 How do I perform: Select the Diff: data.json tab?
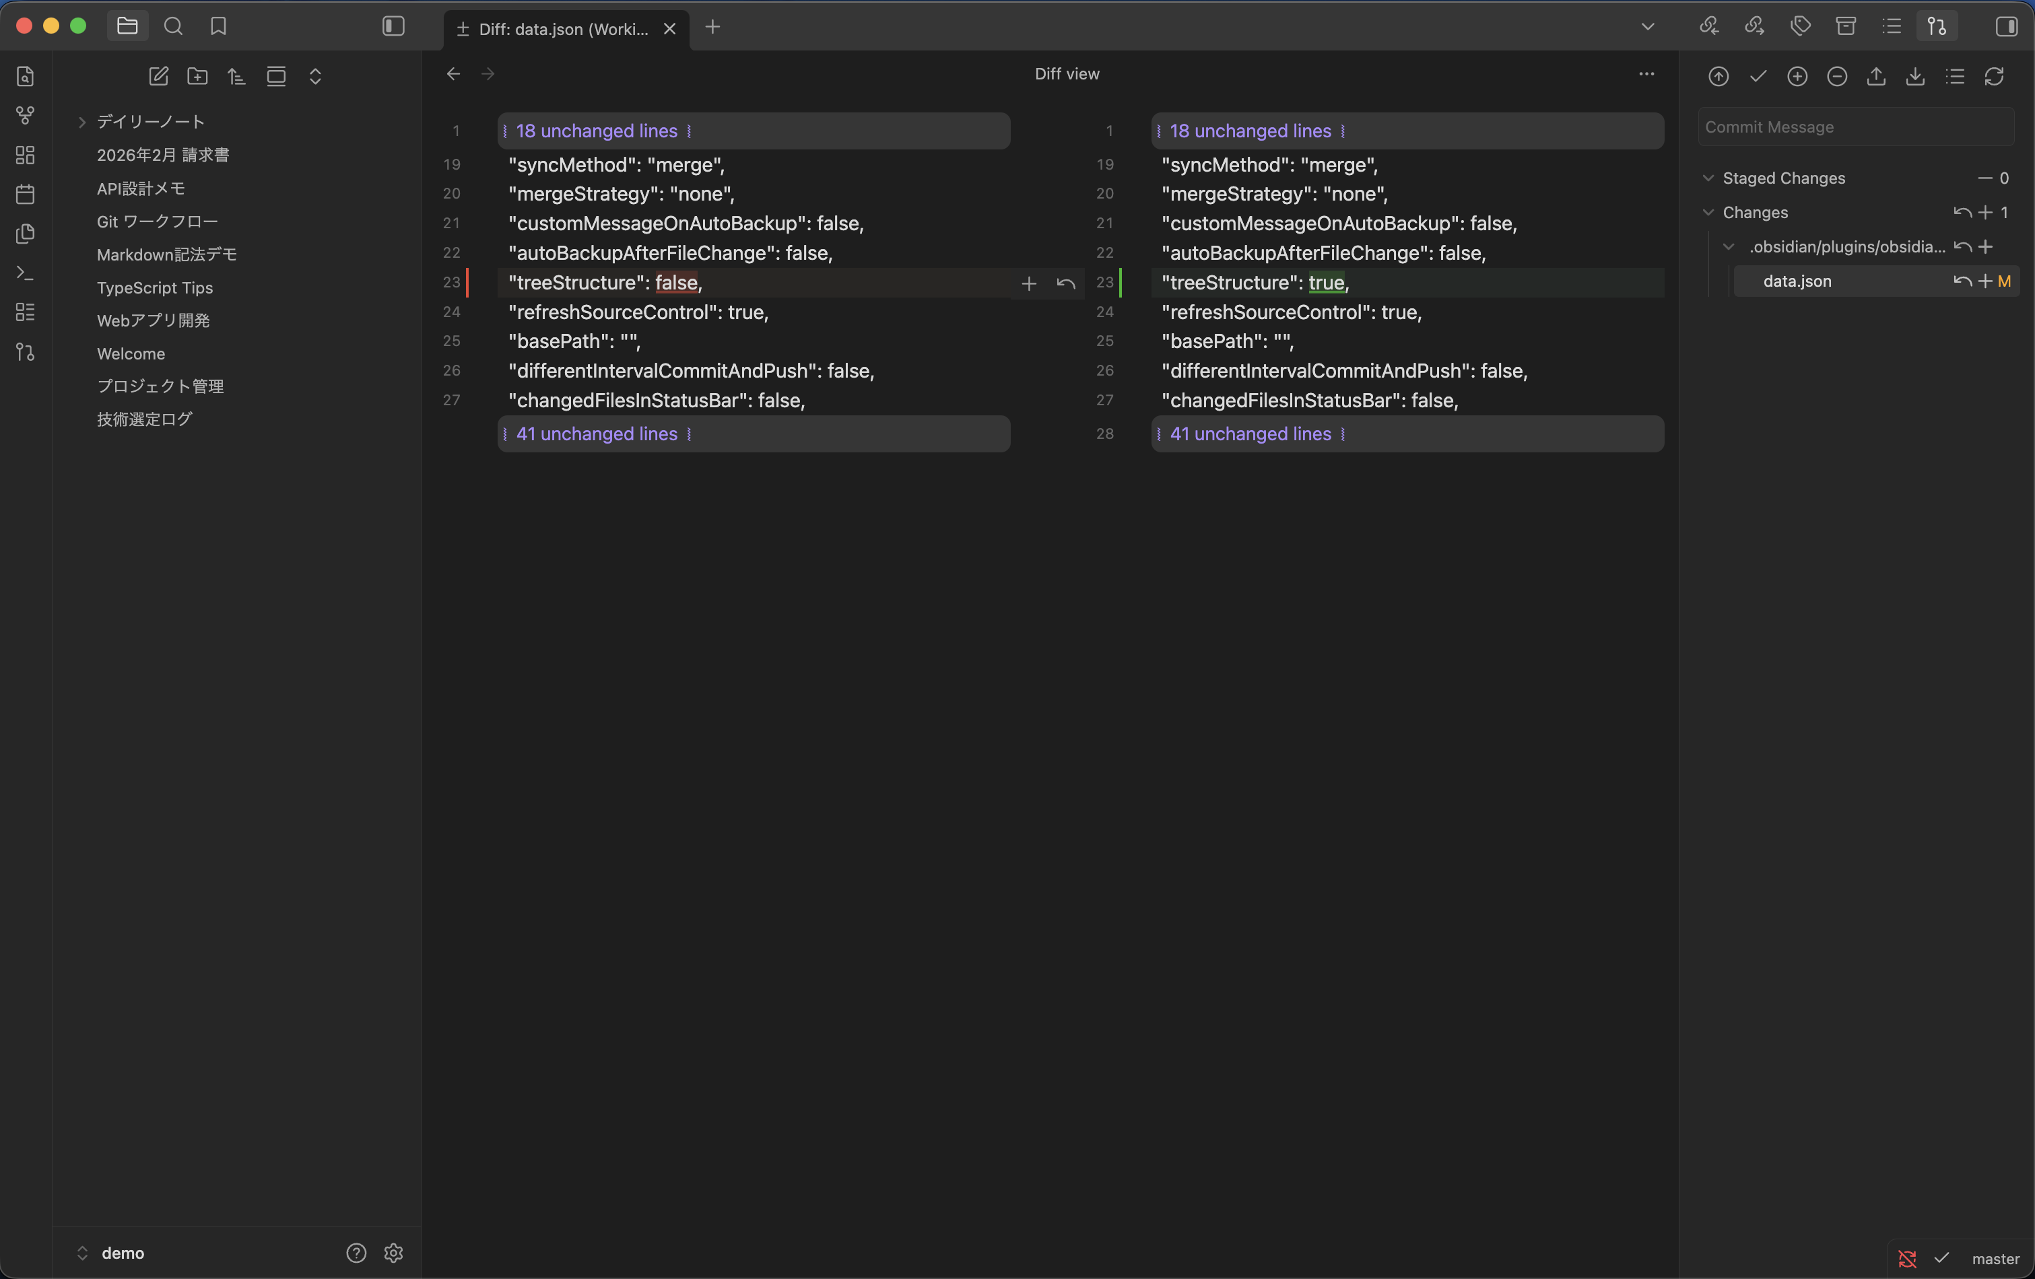(563, 29)
